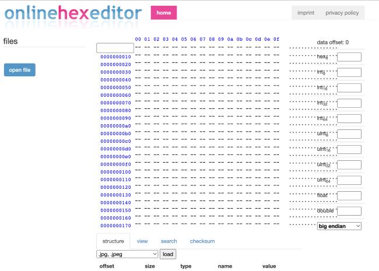Select row offset 0000000090
The width and height of the screenshot is (379, 271).
pos(115,118)
